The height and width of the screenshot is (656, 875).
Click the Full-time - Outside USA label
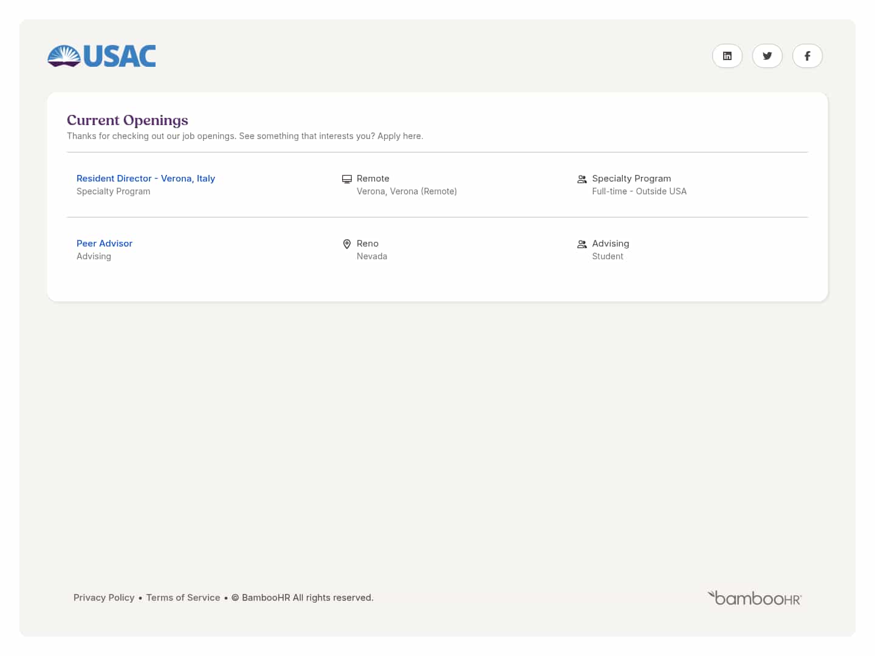[639, 191]
